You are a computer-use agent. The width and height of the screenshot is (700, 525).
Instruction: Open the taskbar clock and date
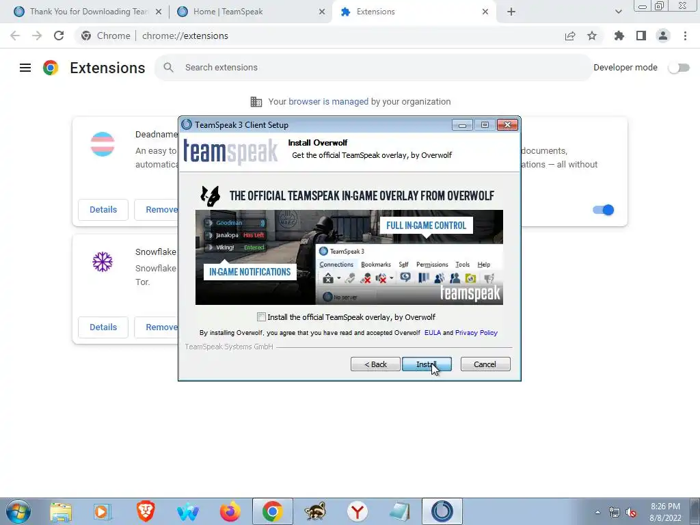[x=665, y=512]
